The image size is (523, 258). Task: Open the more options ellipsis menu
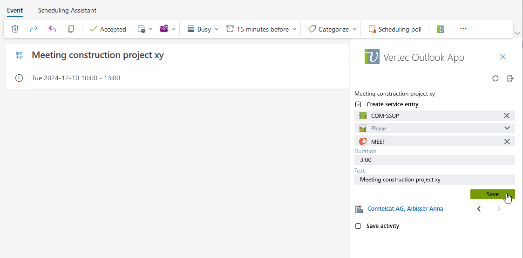click(x=463, y=29)
